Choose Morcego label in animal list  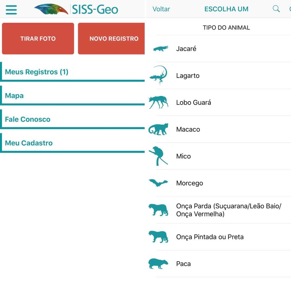click(x=190, y=183)
